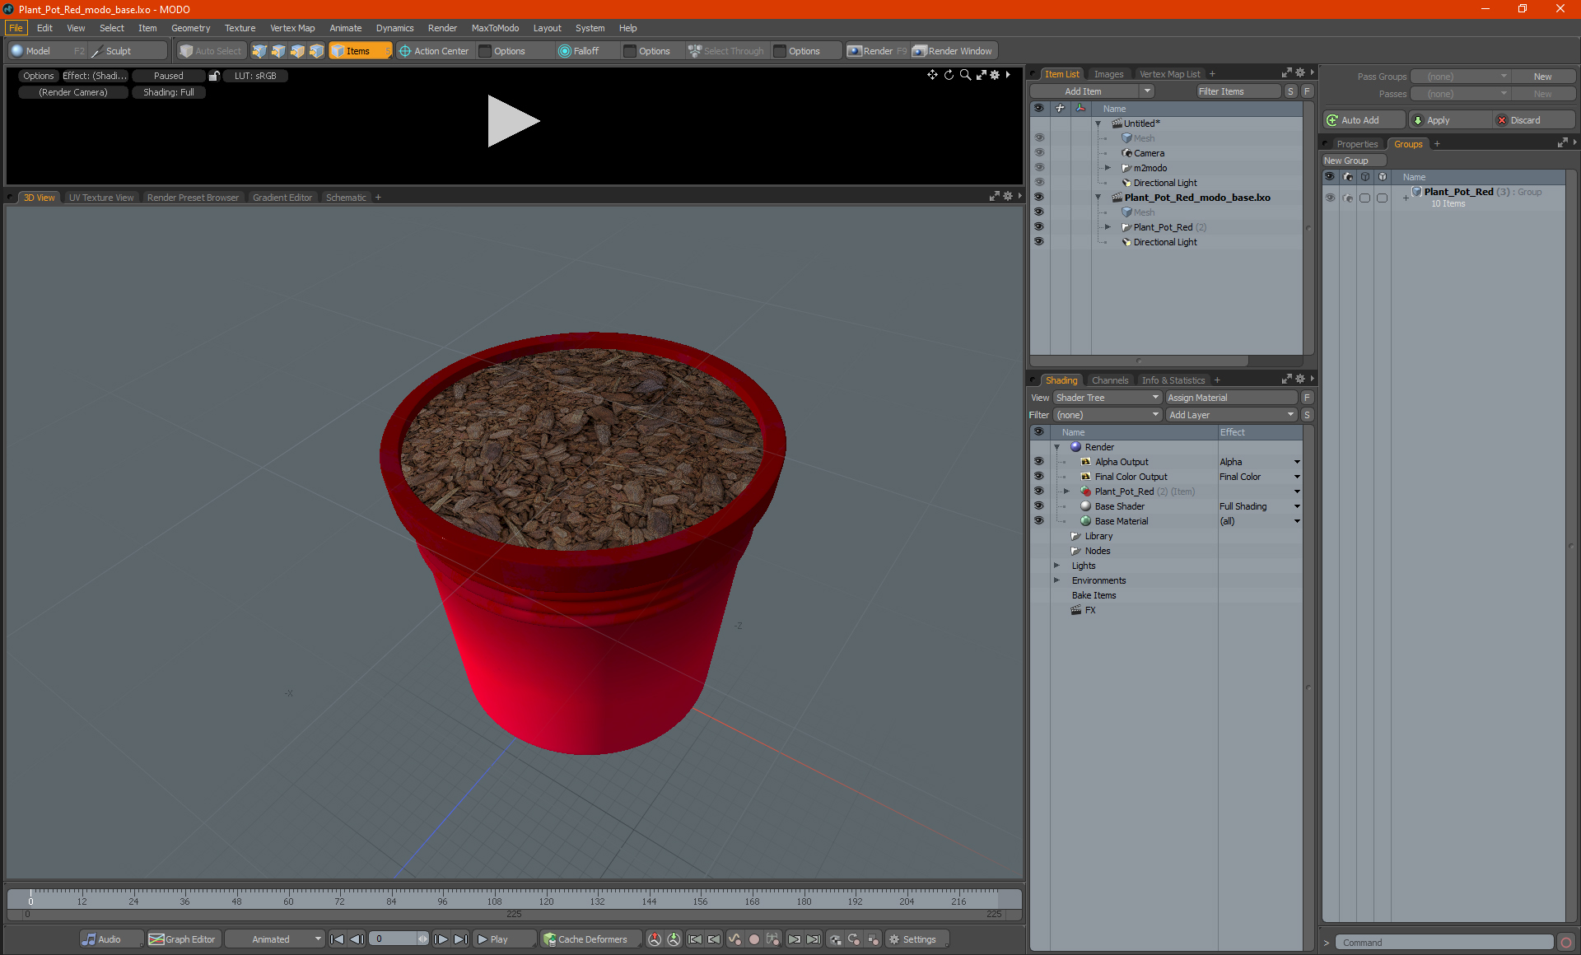Toggle visibility of Alpha Output layer
Image resolution: width=1581 pixels, height=955 pixels.
pos(1038,462)
